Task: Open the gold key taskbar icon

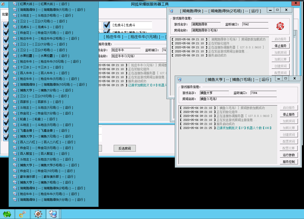Action: click(x=23, y=214)
